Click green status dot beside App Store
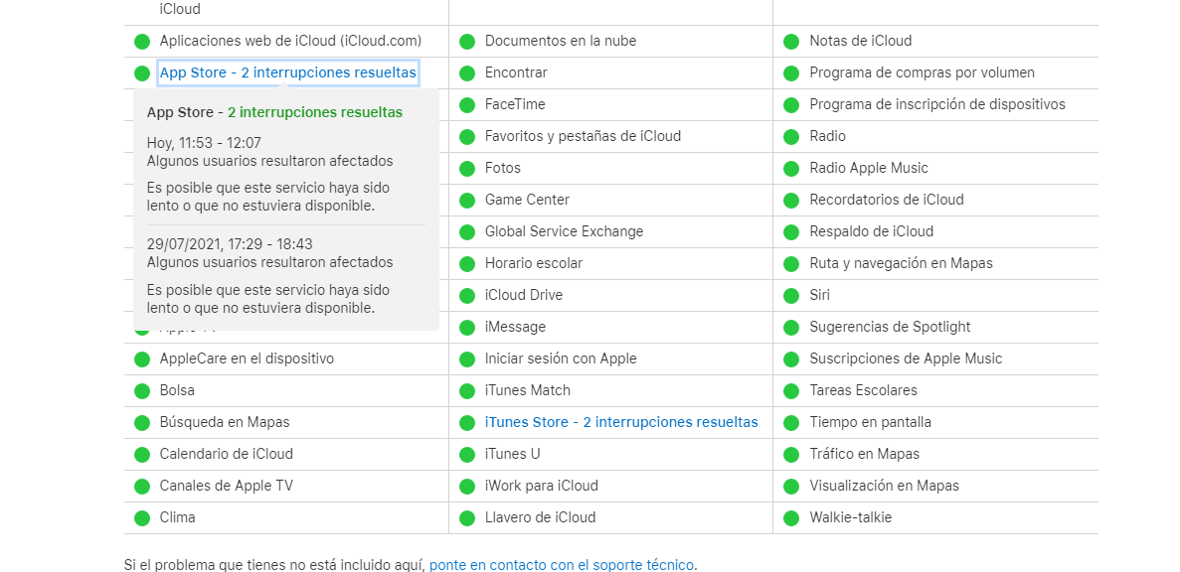 [x=142, y=72]
